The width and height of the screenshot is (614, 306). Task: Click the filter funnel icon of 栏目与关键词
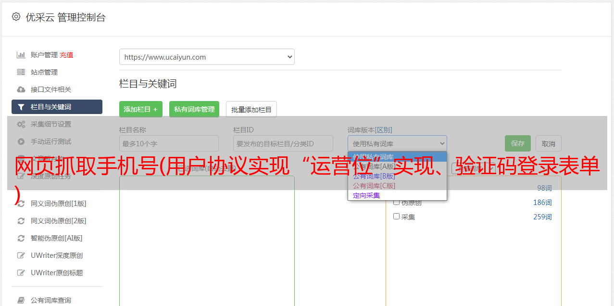(21, 107)
